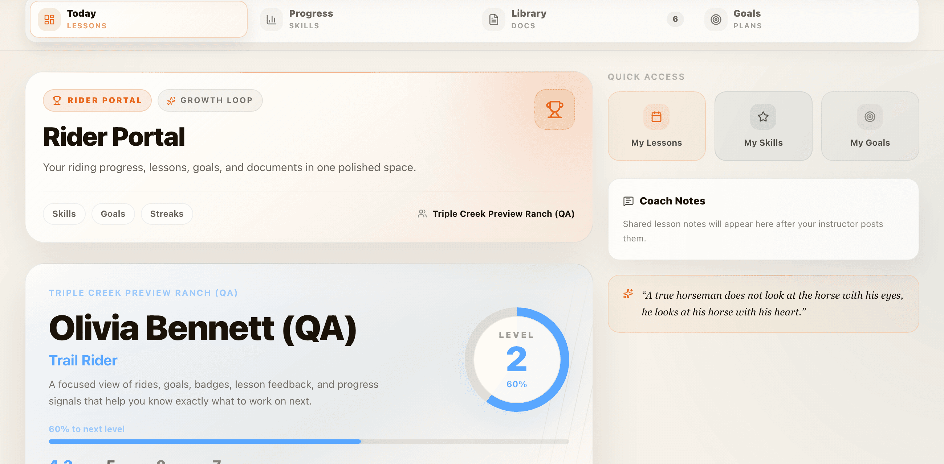
Task: Click the people icon beside ranch name
Action: tap(422, 214)
